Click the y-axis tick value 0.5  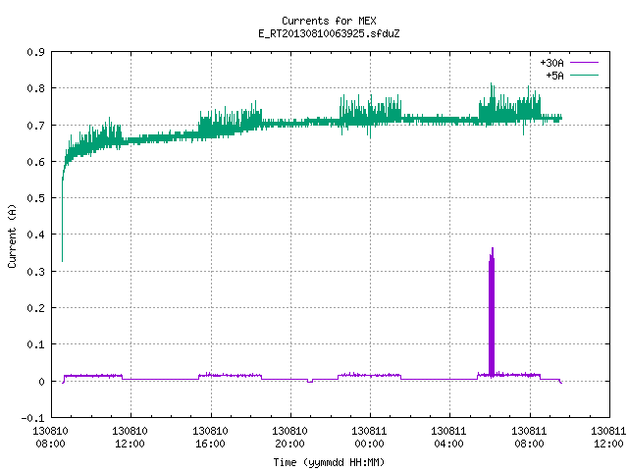coord(35,198)
